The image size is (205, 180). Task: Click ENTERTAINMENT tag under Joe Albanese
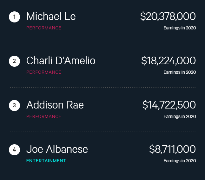click(46, 161)
